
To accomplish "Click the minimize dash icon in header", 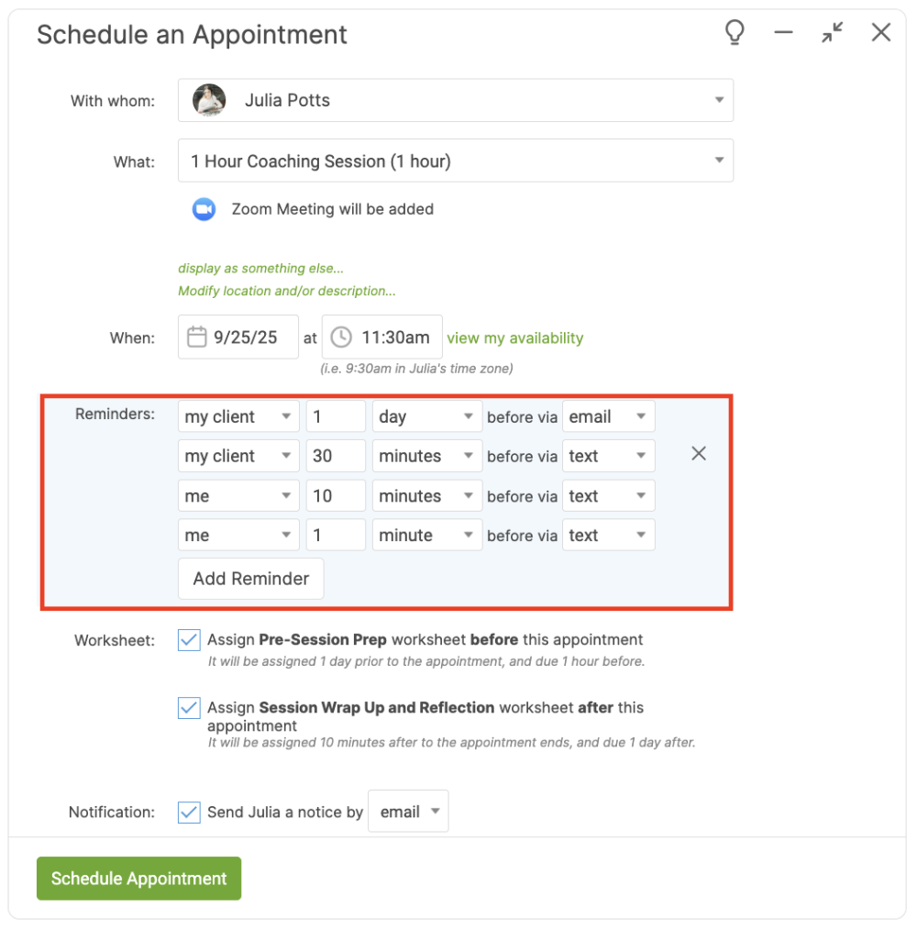I will 783,33.
